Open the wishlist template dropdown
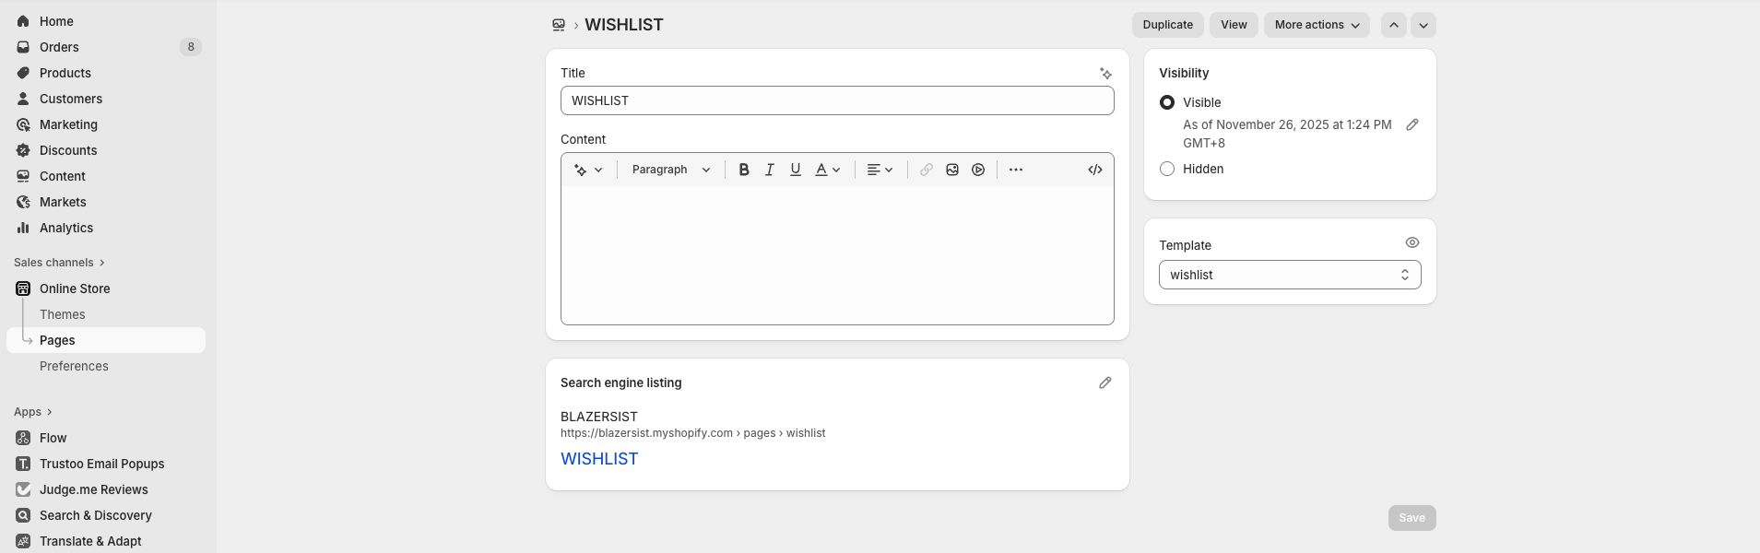 coord(1289,275)
